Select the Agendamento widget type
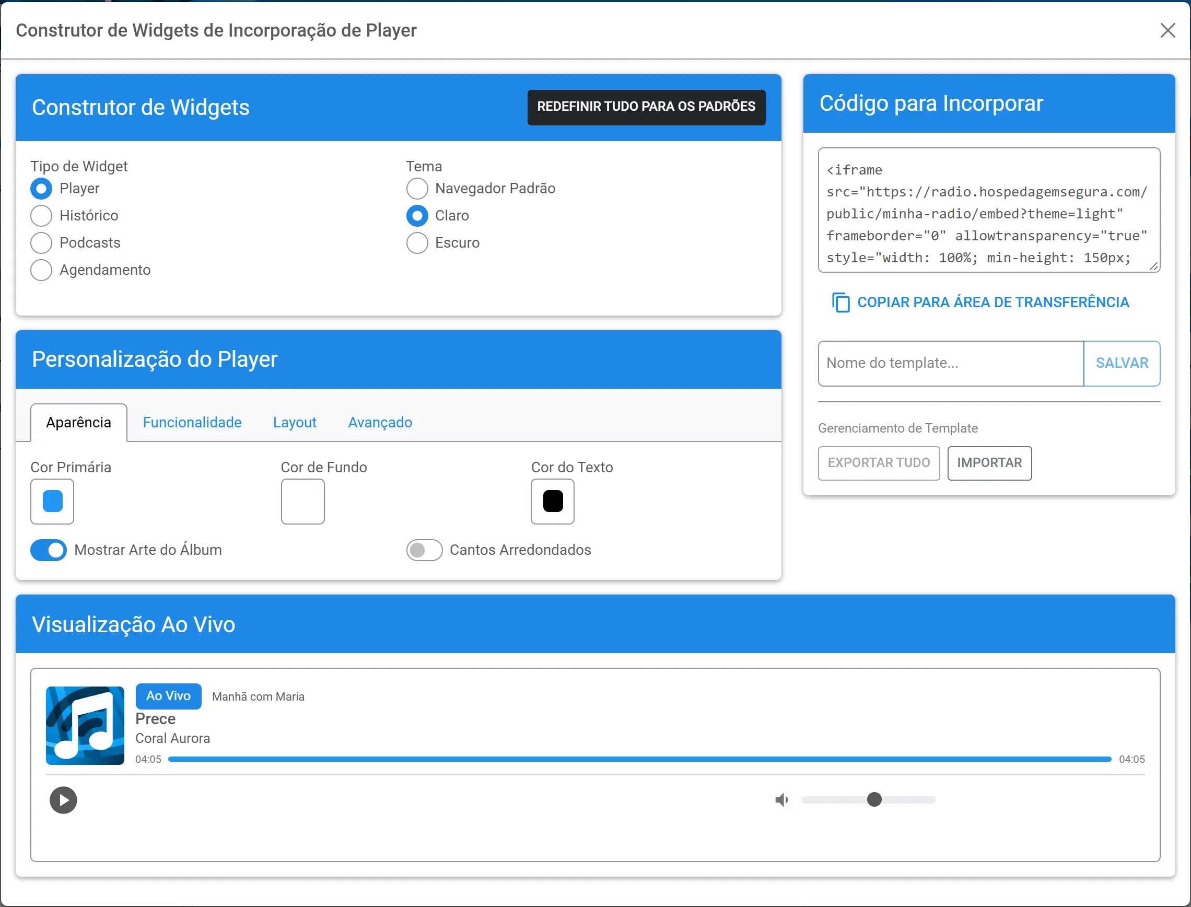 point(41,270)
